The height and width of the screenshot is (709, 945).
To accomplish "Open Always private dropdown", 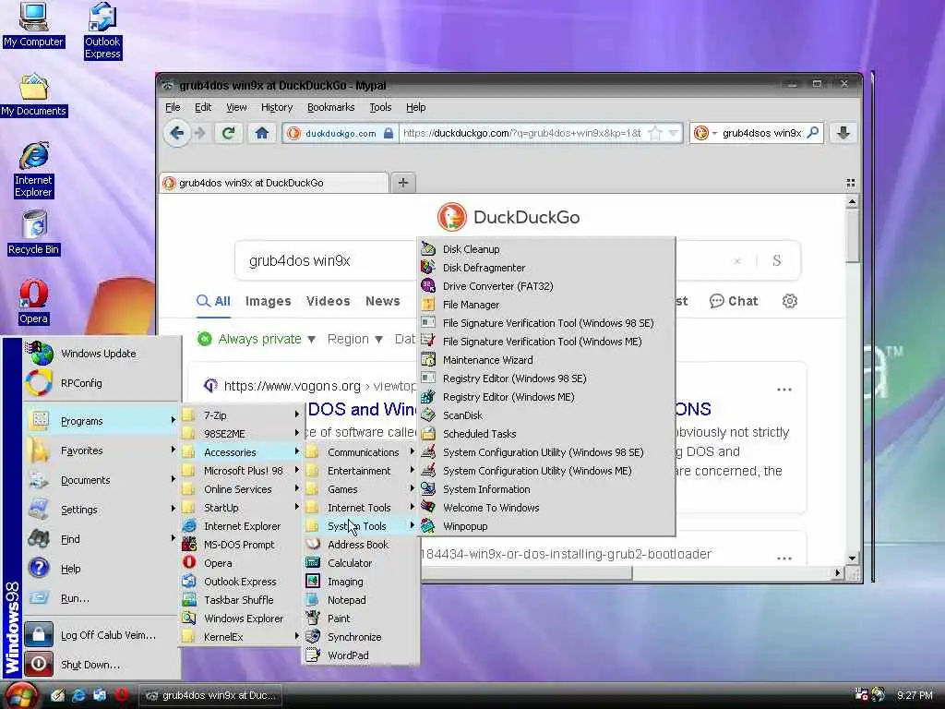I will pos(257,339).
